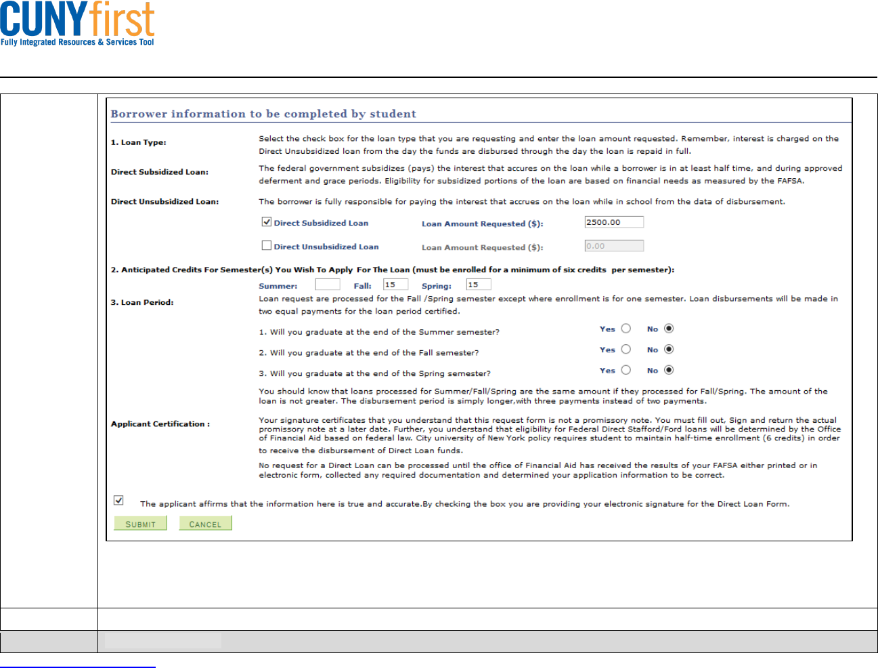Select No for graduating after Summer semester

[x=669, y=329]
